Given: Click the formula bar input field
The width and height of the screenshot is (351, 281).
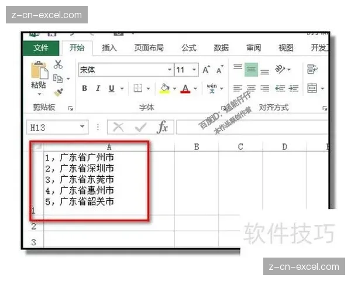Looking at the screenshot, I should point(252,127).
